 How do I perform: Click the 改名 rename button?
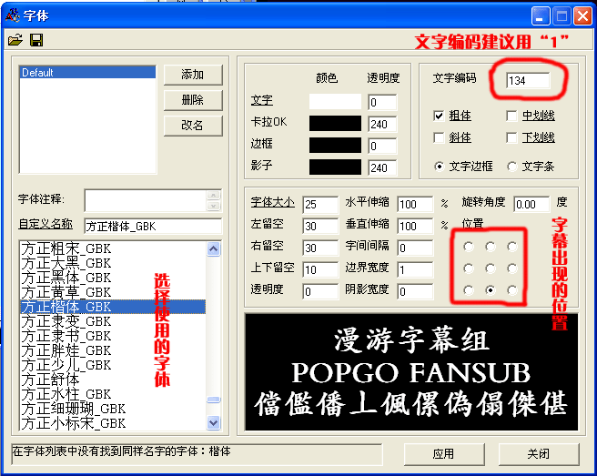193,126
